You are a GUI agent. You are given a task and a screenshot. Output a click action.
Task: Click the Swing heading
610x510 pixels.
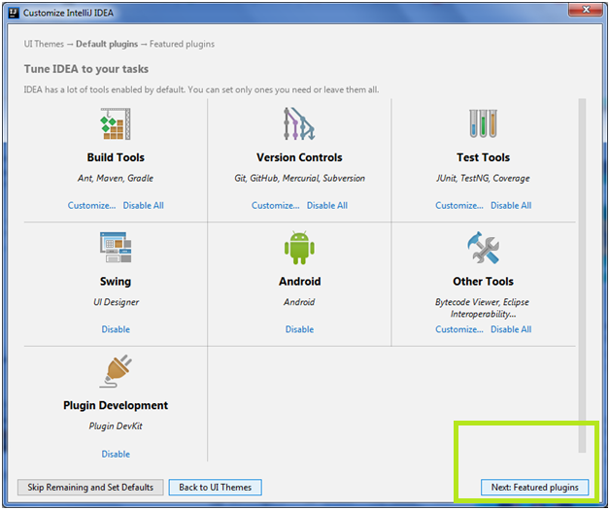coord(116,282)
